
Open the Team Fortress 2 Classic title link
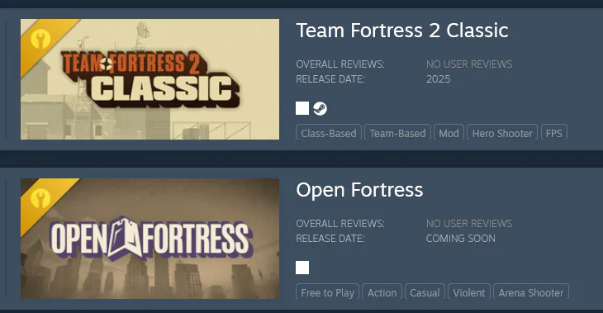(402, 31)
